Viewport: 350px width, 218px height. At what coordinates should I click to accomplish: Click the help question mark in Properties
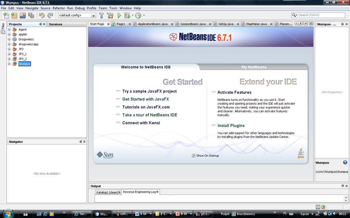345,162
